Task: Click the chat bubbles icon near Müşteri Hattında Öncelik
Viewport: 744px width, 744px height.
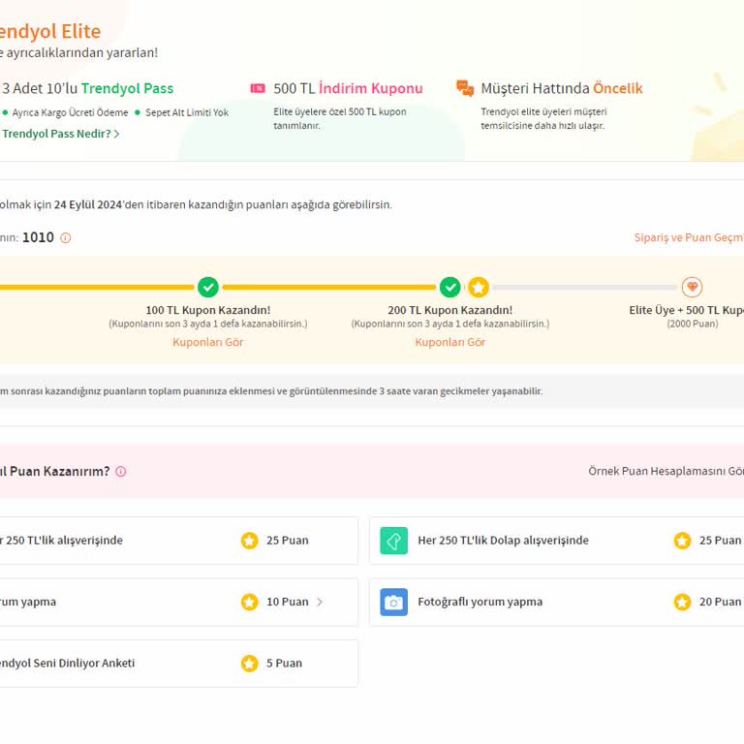Action: point(465,88)
